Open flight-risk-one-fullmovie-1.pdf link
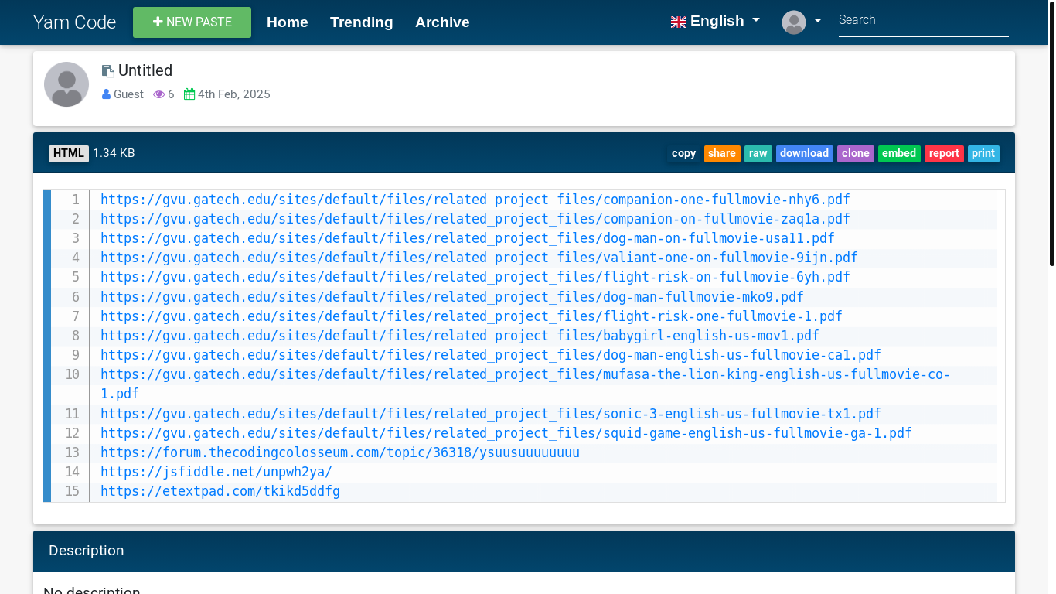 [472, 316]
